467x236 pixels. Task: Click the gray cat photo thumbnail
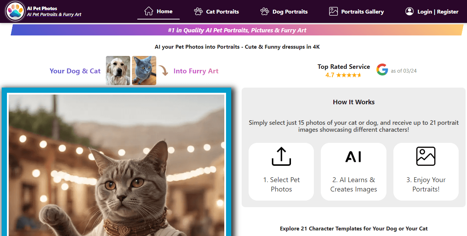(144, 70)
